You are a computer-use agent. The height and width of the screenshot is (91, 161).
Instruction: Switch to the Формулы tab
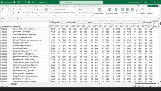(36, 6)
